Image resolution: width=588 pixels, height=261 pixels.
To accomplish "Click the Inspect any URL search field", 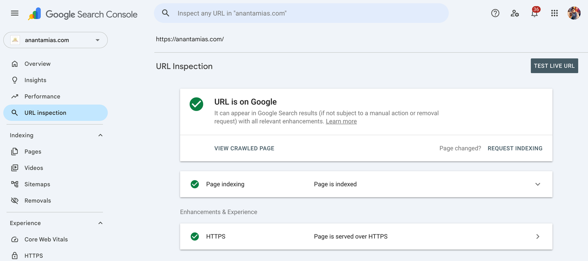I will pos(301,13).
